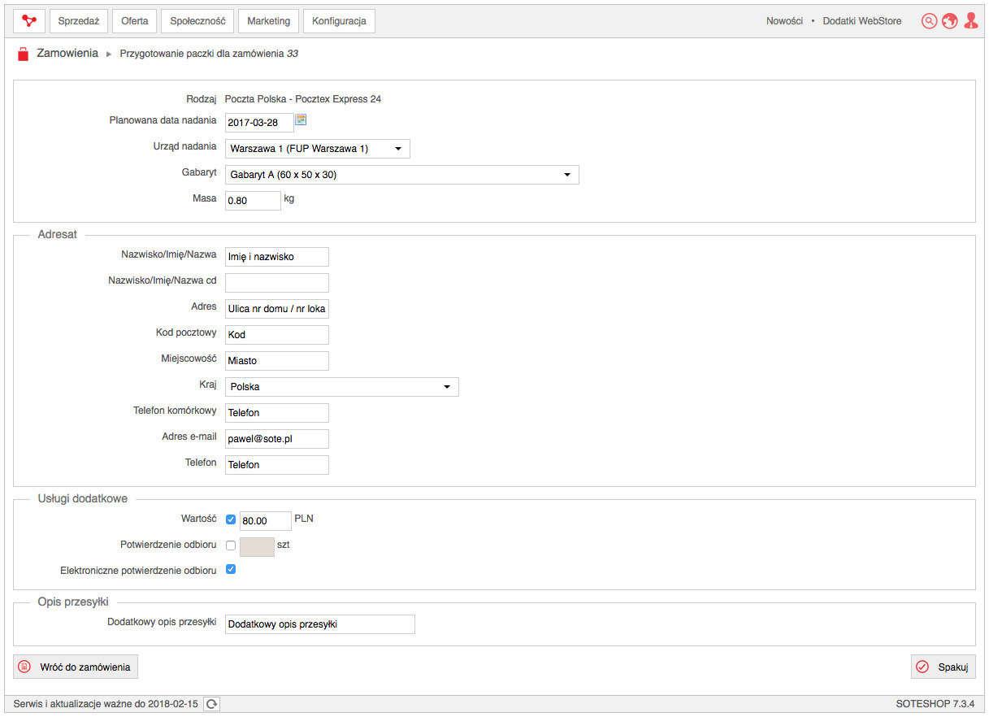Screen dimensions: 989x717
Task: Open the Marketing menu
Action: click(x=268, y=21)
